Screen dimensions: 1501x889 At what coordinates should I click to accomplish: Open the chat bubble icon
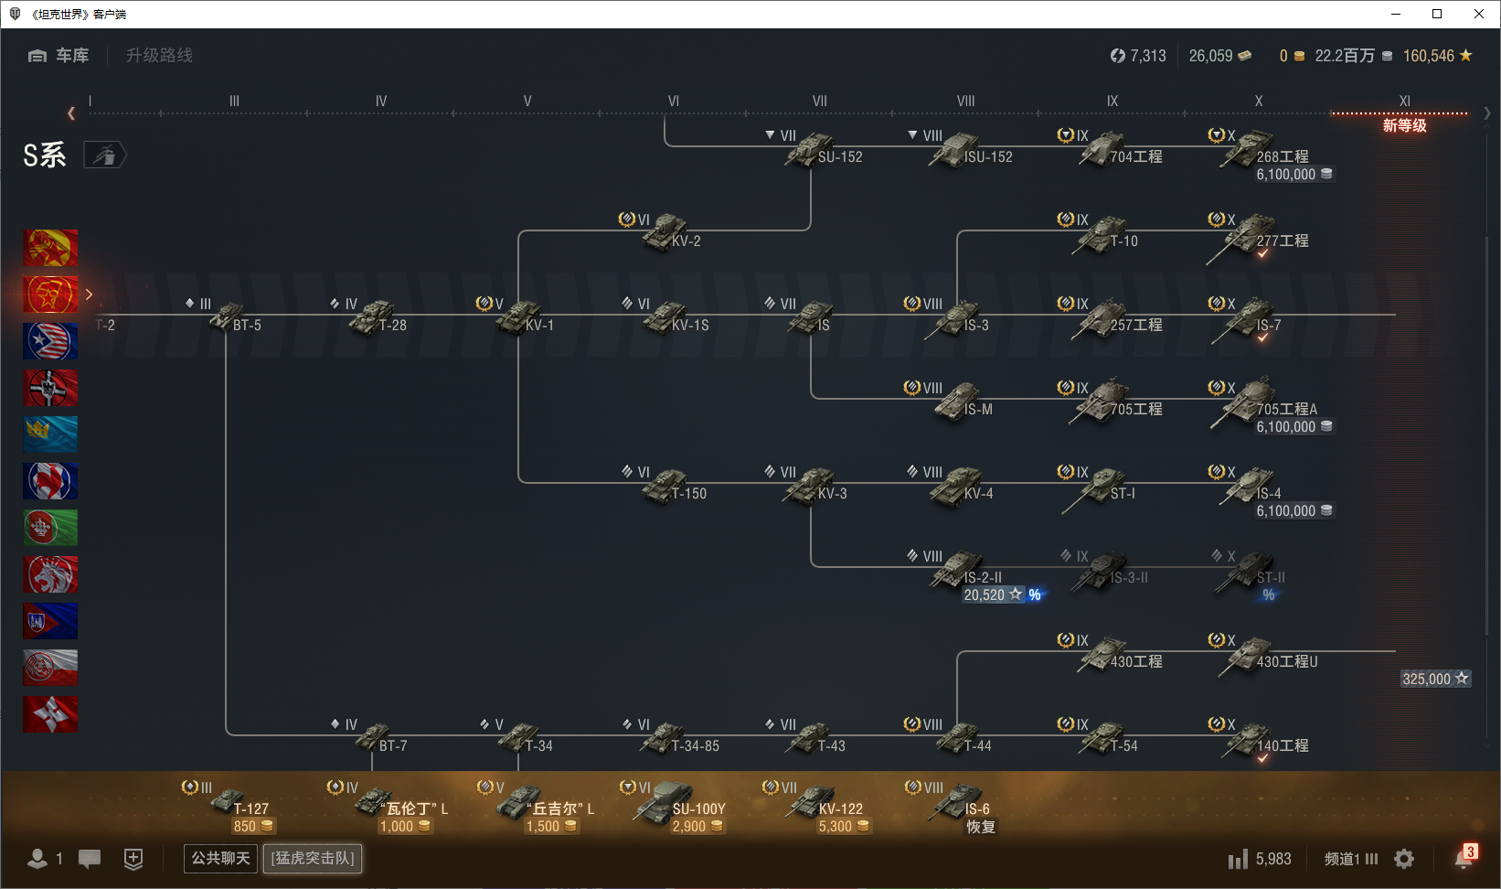tap(90, 859)
